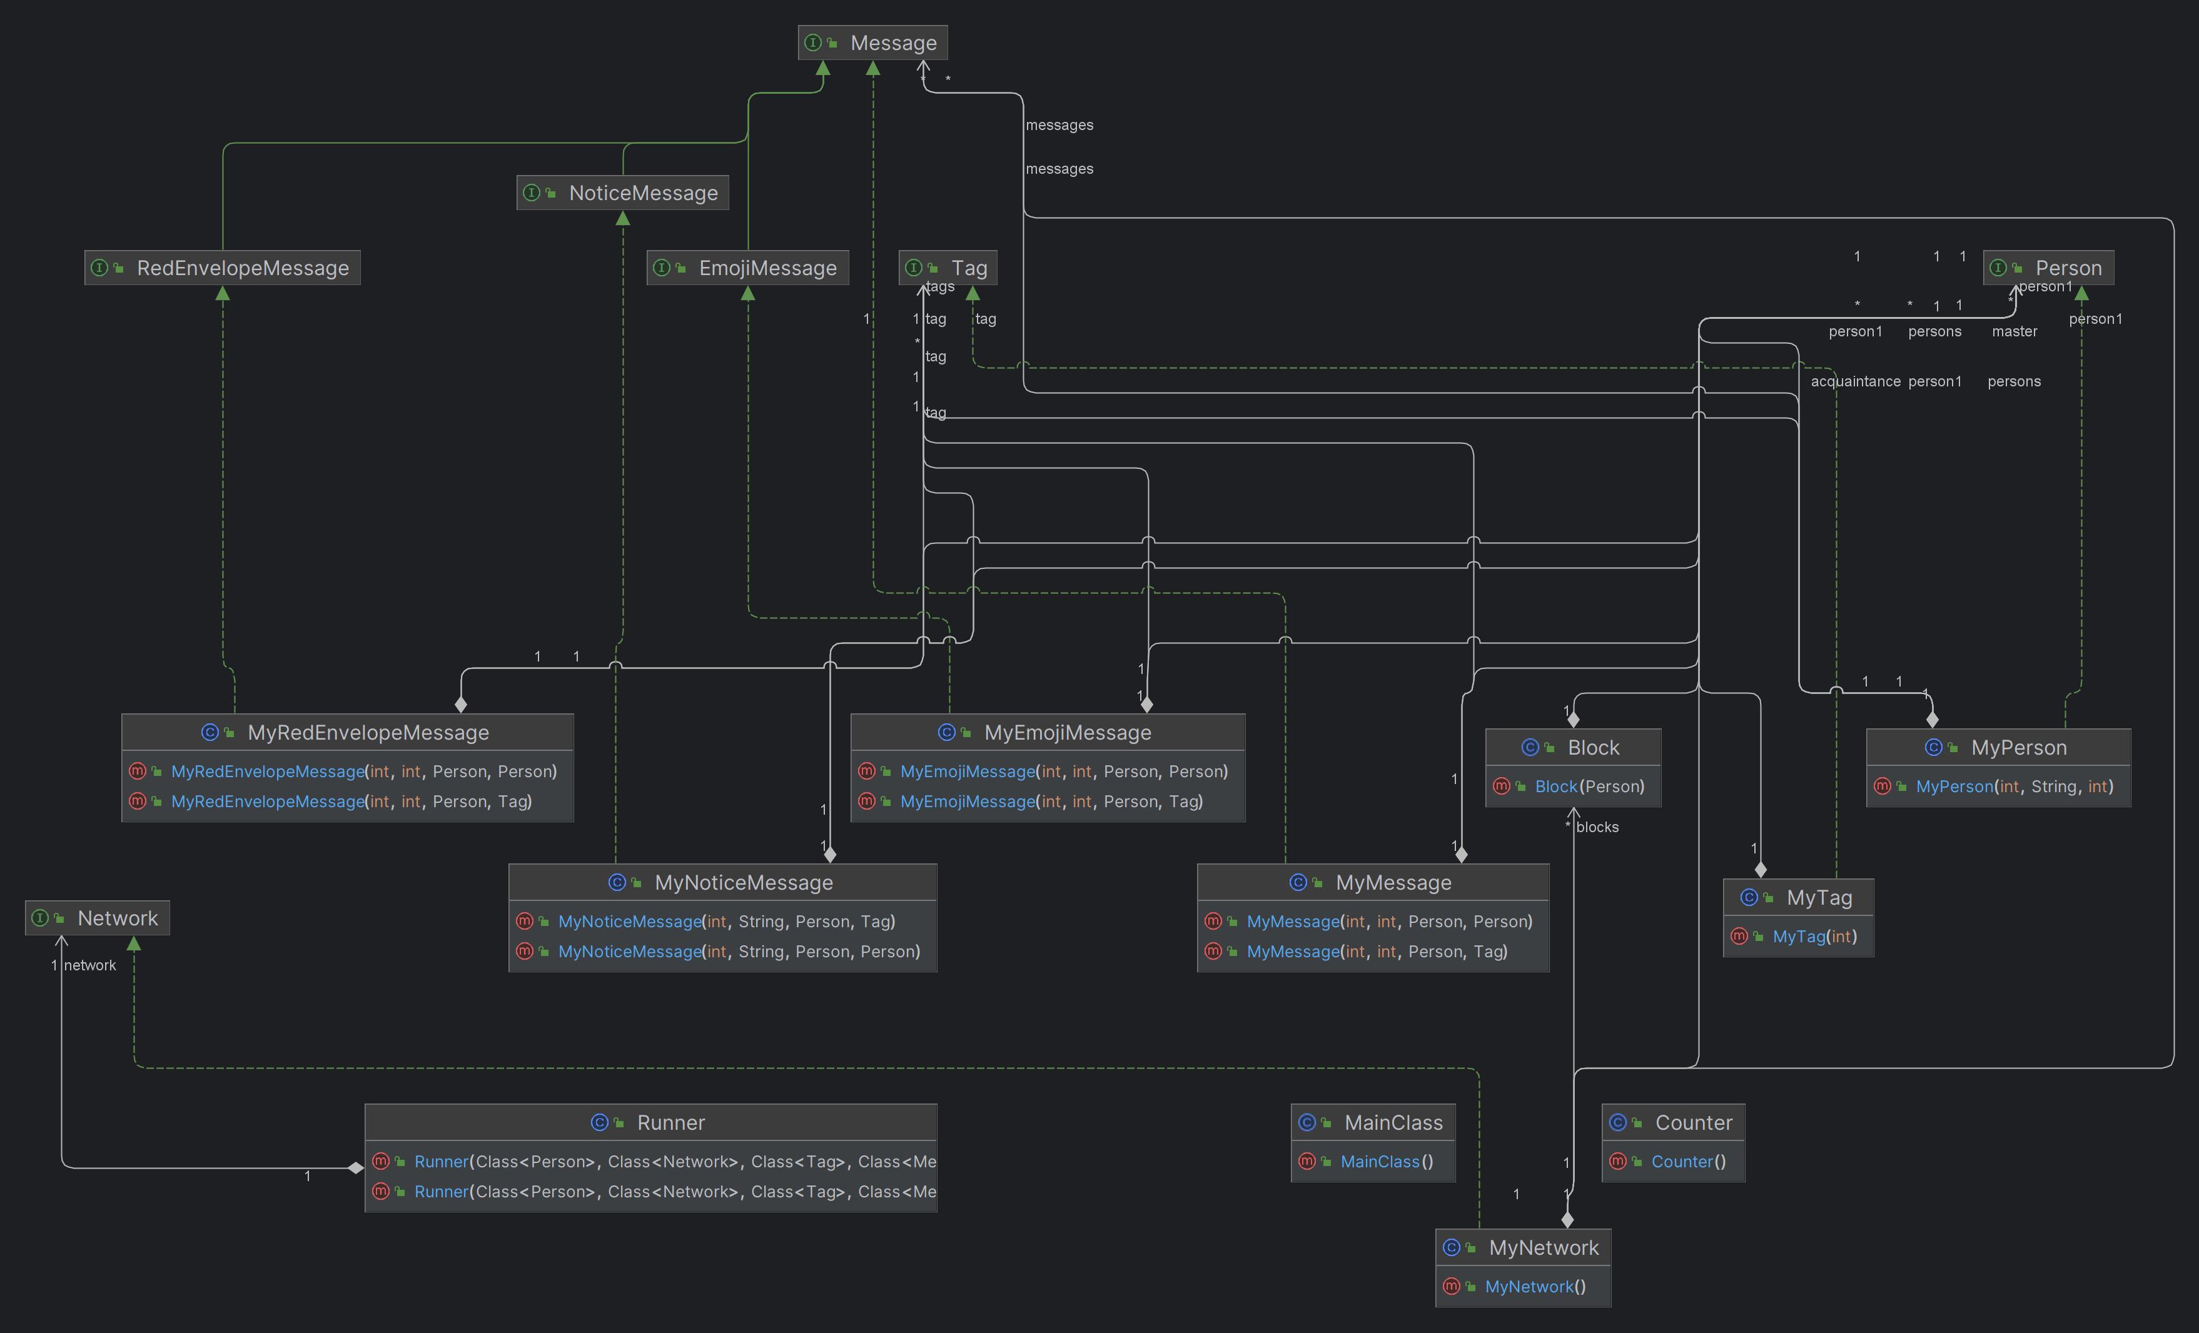Click MyMessage(int, int, Person, Tag) constructor

click(x=1376, y=951)
